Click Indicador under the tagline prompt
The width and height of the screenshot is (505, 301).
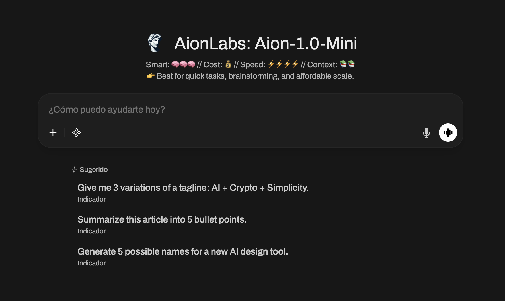91,199
